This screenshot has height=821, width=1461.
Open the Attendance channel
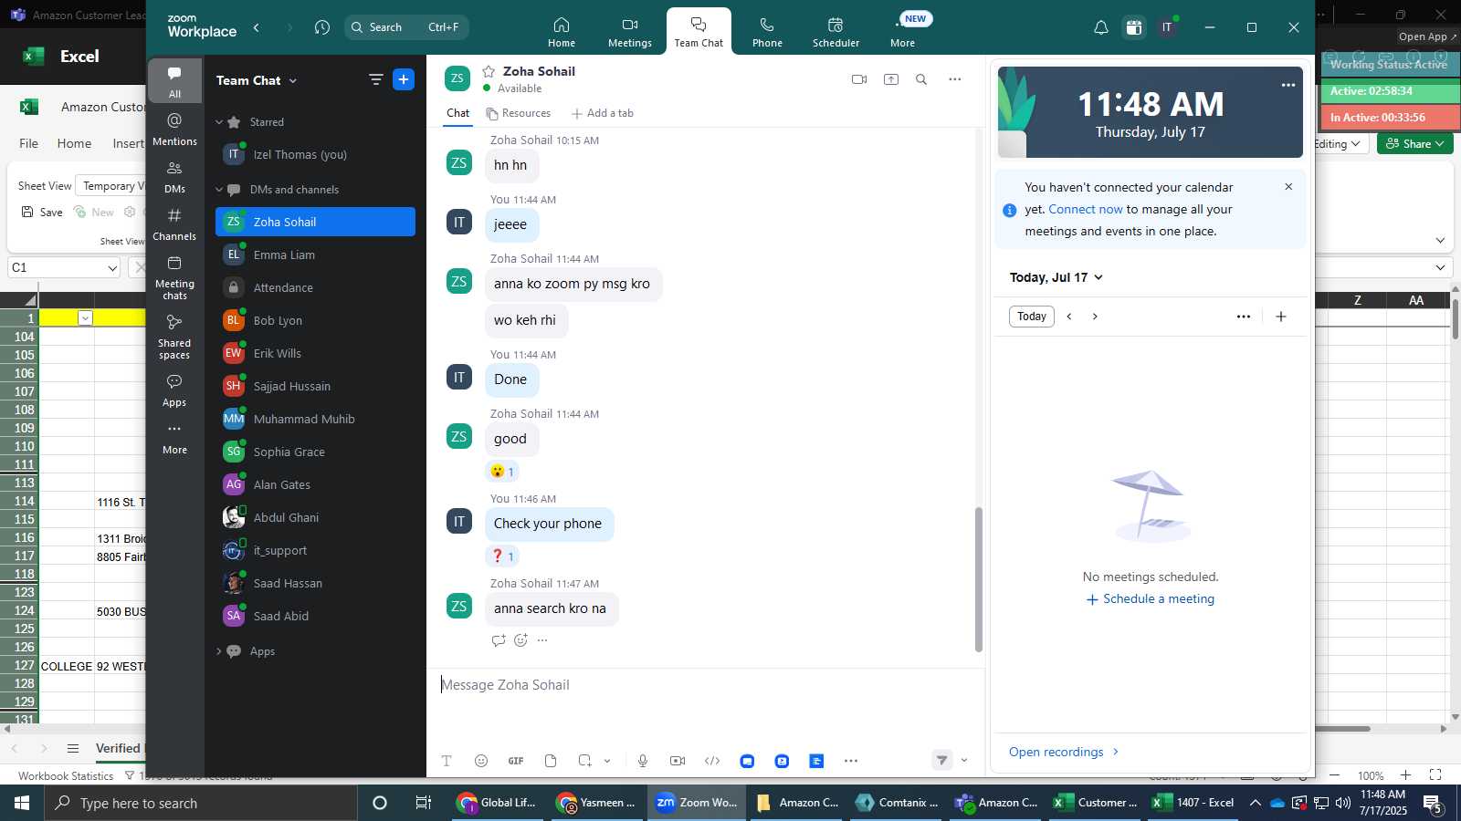pyautogui.click(x=315, y=287)
